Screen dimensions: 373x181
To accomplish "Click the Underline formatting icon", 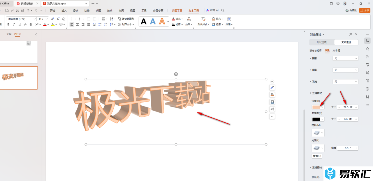I will pos(20,25).
